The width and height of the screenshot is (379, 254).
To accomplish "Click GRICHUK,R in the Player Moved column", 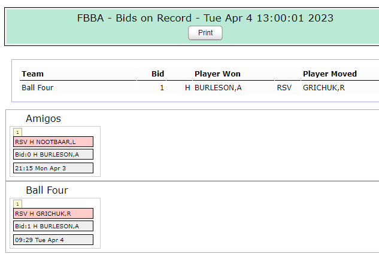I will click(324, 88).
